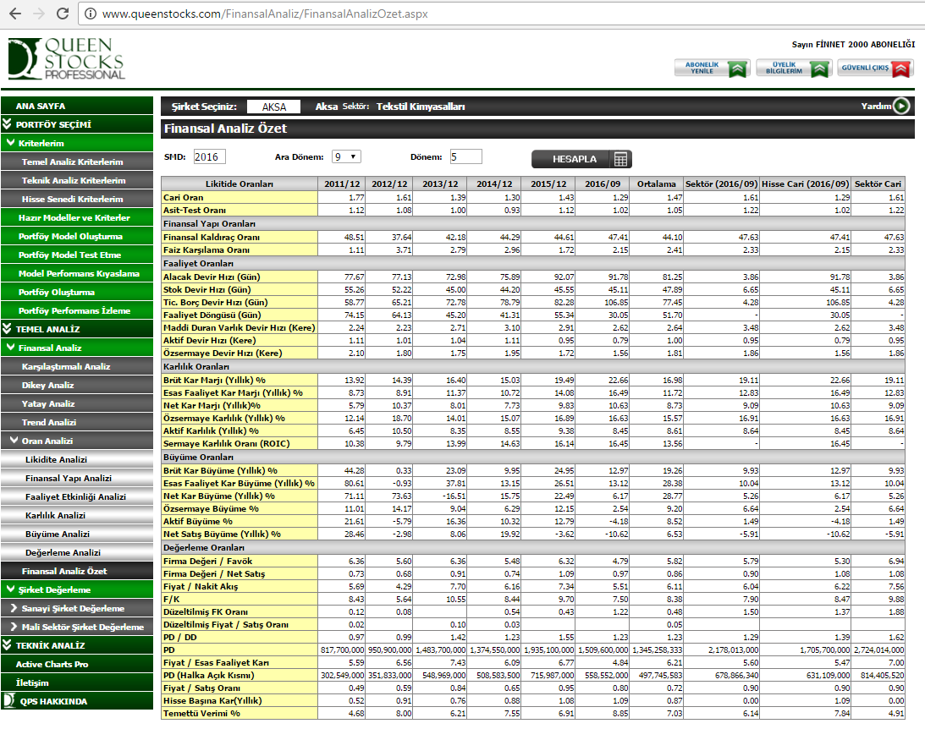Screen dimensions: 925x729
Task: Click the browser back arrow
Action: coord(15,14)
